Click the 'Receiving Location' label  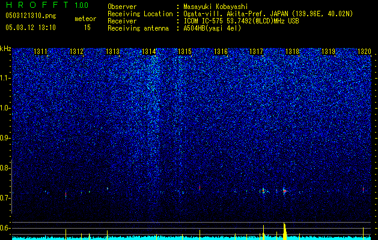140,14
